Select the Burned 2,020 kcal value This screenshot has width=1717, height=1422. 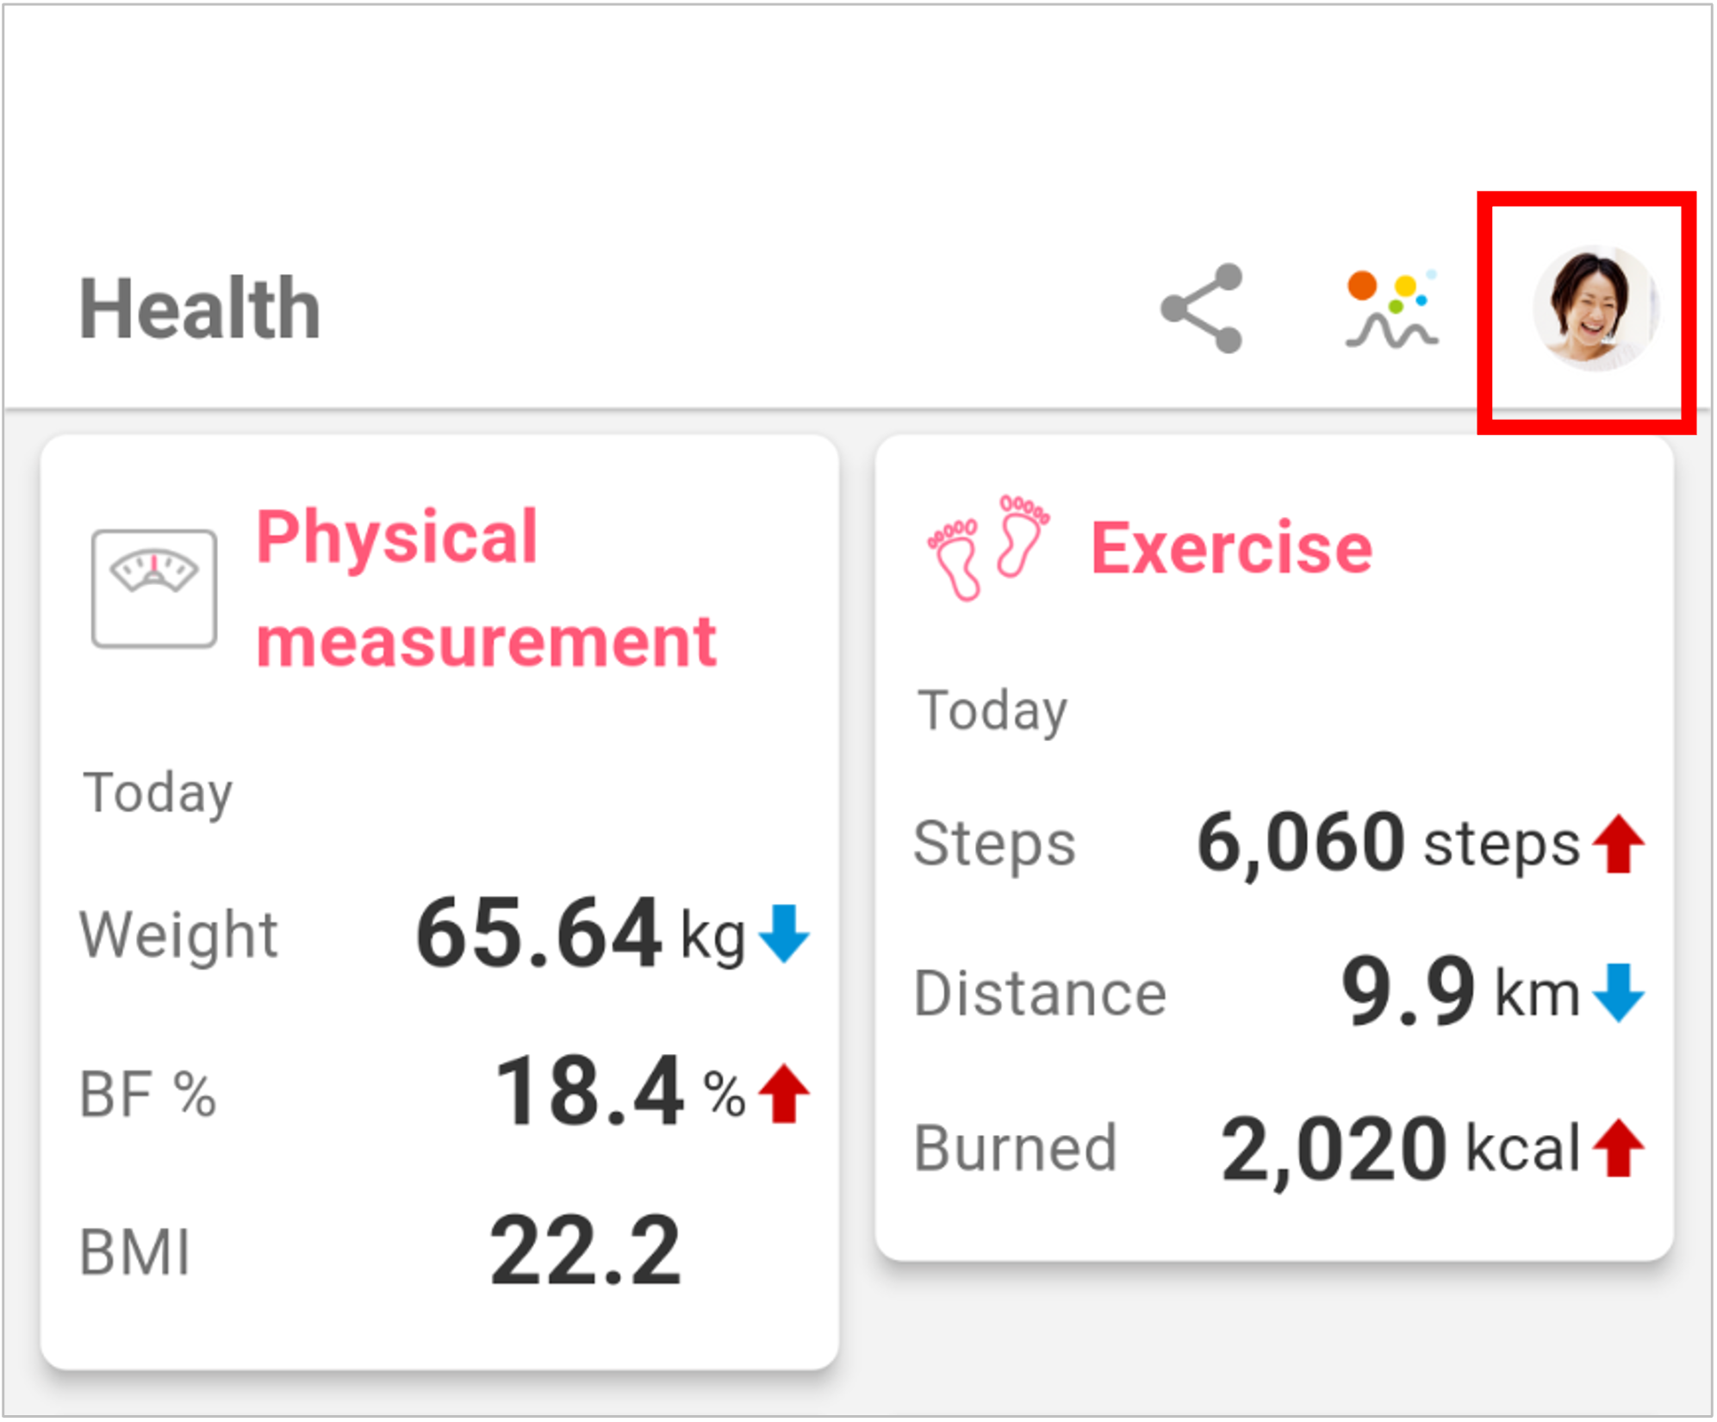(x=1401, y=1148)
